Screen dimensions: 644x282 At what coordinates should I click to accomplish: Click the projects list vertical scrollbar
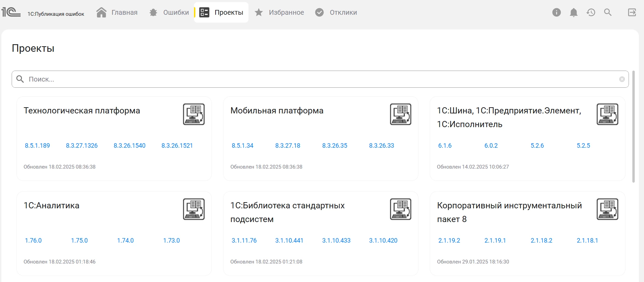point(633,127)
